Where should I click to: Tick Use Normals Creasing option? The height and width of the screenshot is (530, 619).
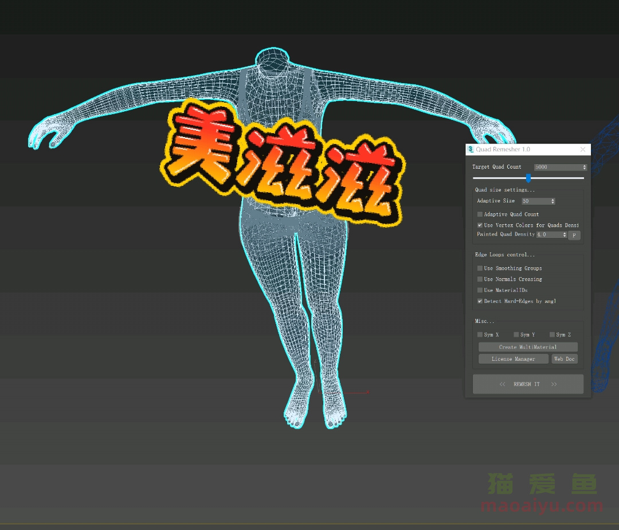[x=480, y=279]
